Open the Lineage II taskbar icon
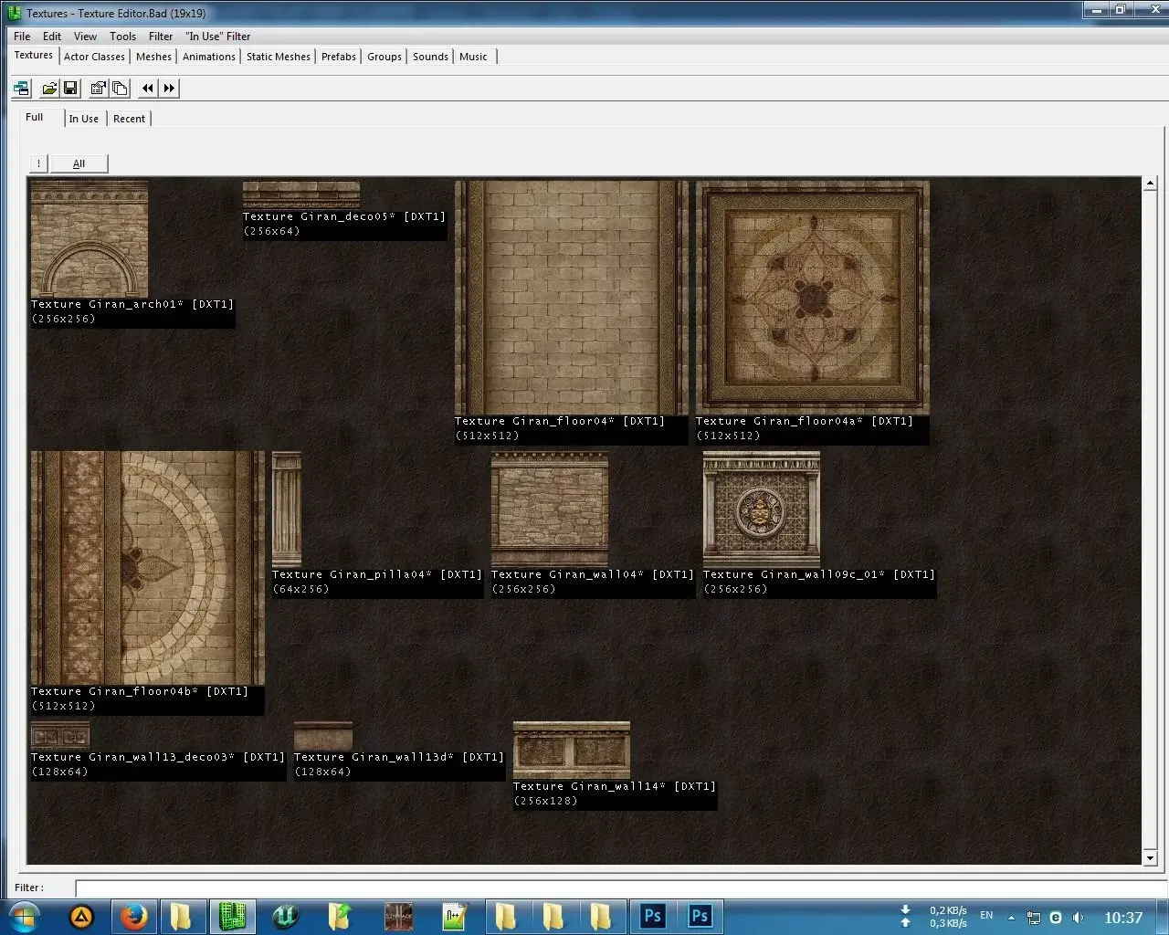1169x935 pixels. pyautogui.click(x=399, y=916)
